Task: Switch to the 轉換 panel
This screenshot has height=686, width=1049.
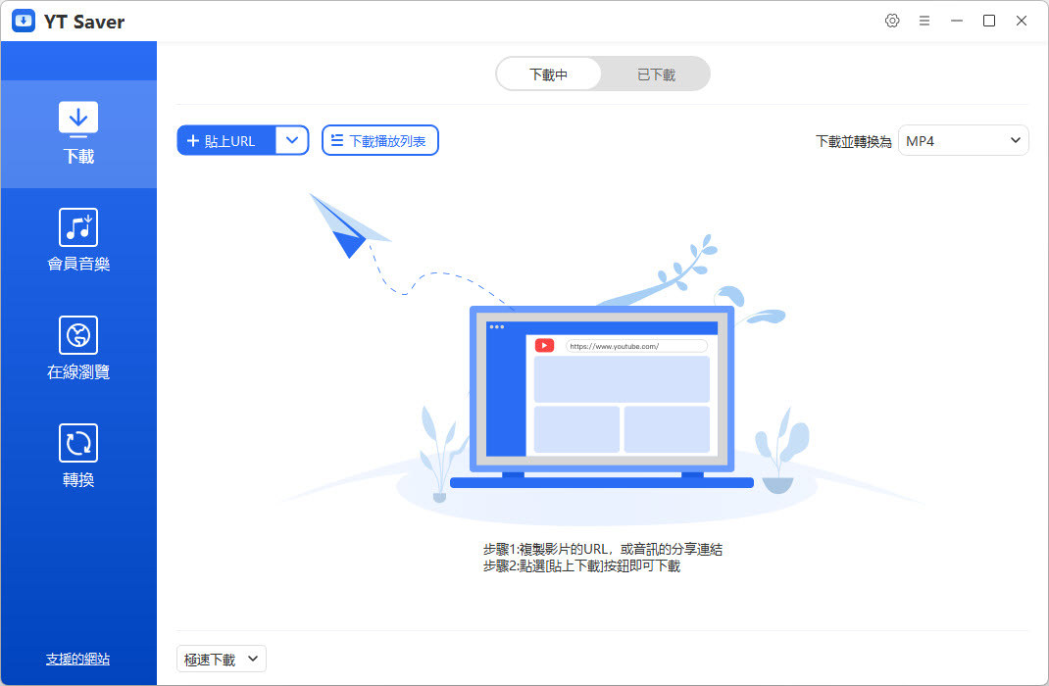Action: point(77,453)
